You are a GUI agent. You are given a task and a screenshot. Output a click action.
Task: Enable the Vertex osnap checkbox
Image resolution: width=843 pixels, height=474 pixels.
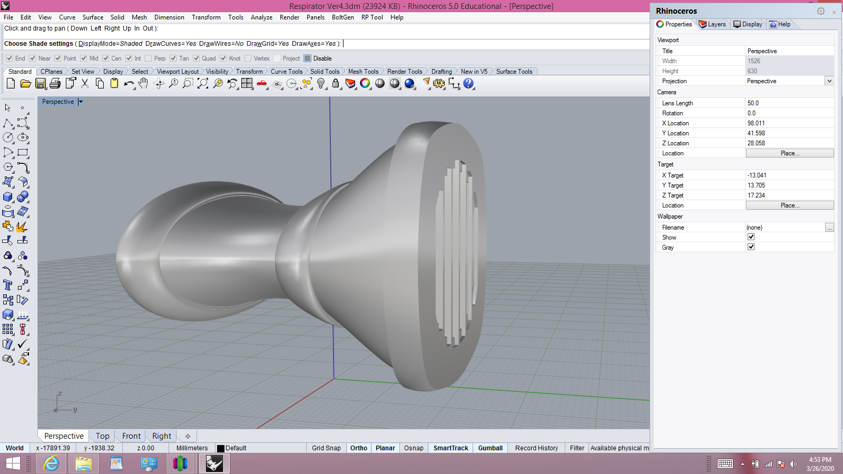[248, 58]
